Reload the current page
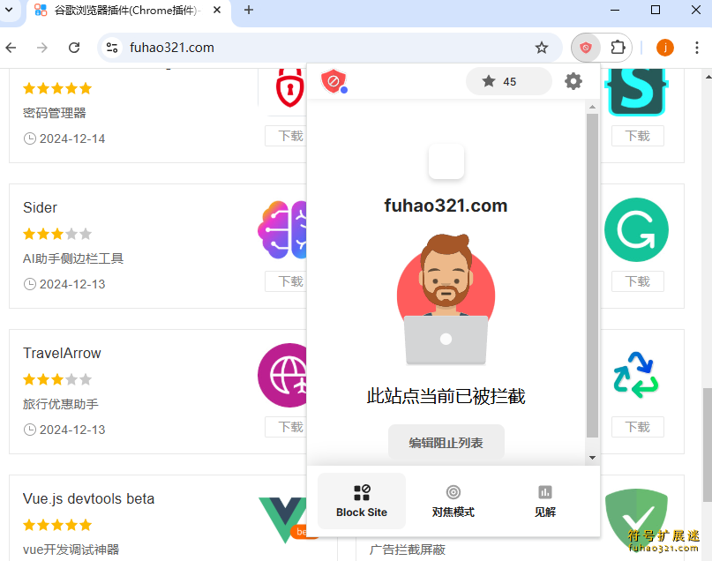 click(74, 48)
